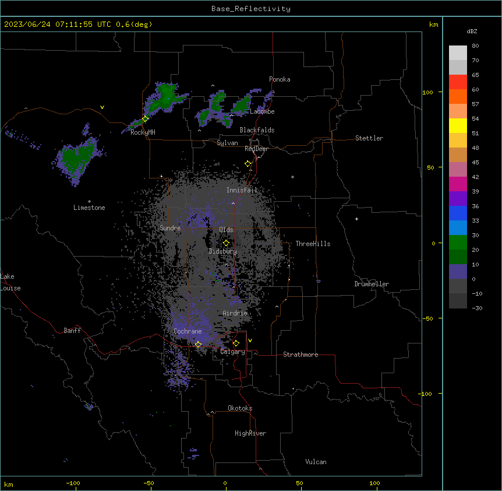
Task: Click the yellow diamond marker at Olds
Action: [x=226, y=243]
